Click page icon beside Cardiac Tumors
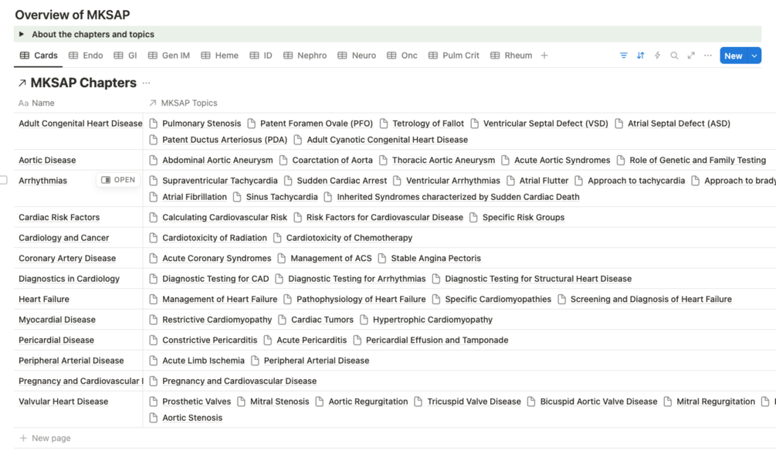Viewport: 776px width, 461px height. pyautogui.click(x=282, y=320)
